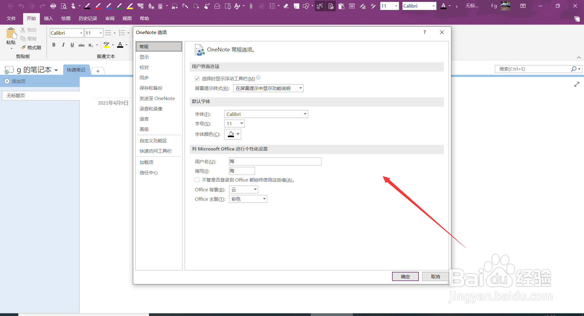Collapse the ribbon chevron arrow

pos(579,57)
